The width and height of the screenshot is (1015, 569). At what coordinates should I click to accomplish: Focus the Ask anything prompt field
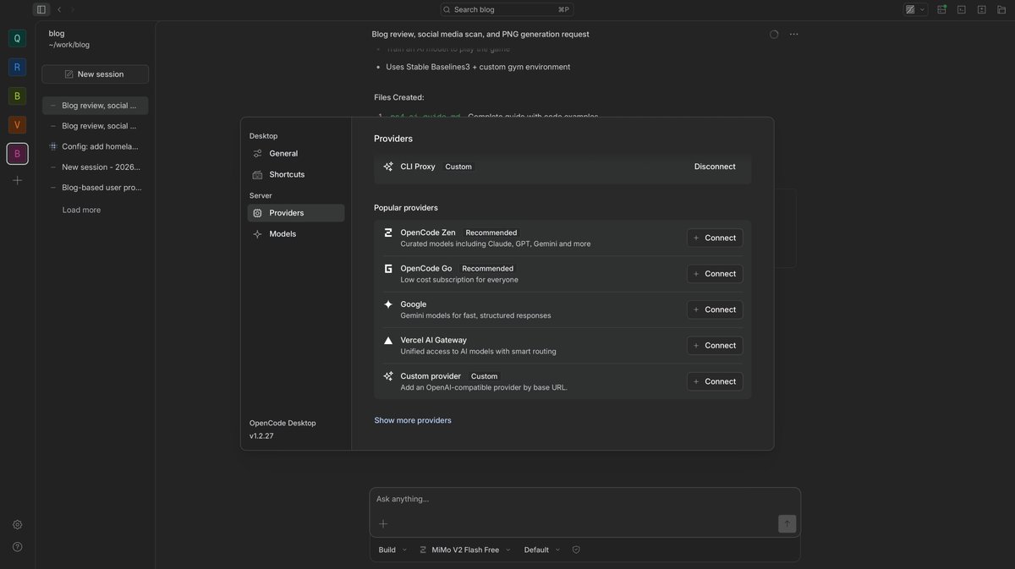click(x=584, y=500)
